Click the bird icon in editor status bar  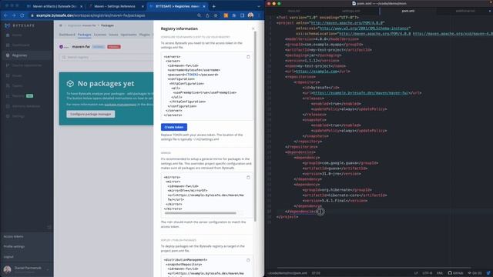click(488, 273)
